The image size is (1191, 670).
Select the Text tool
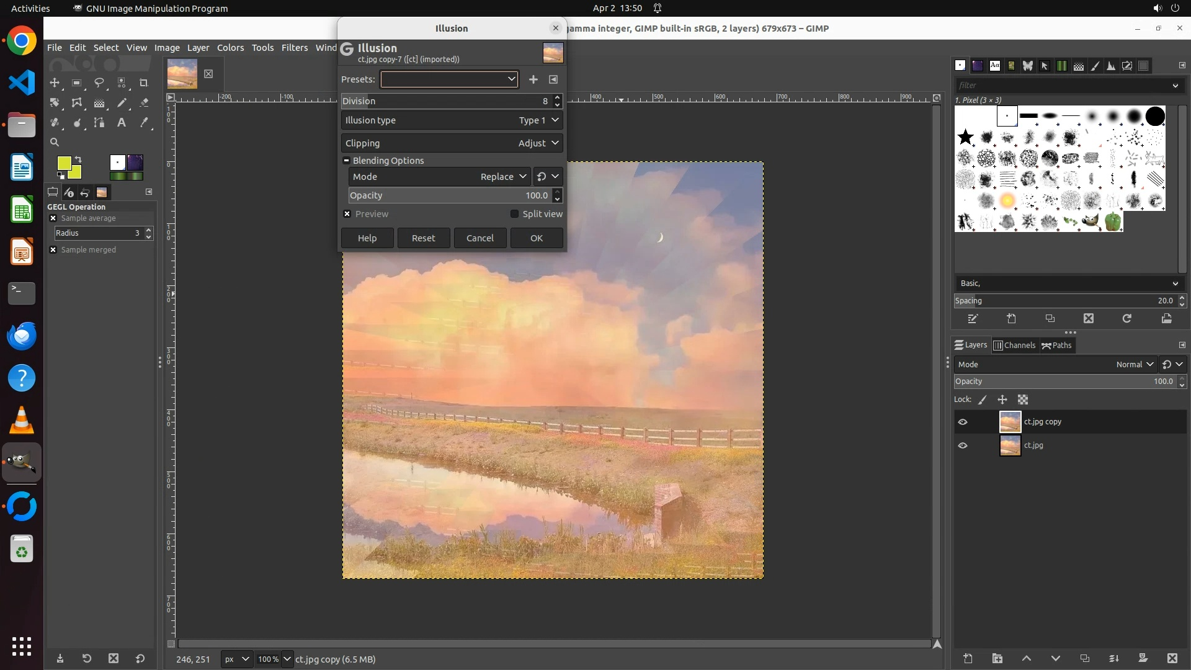(x=122, y=123)
